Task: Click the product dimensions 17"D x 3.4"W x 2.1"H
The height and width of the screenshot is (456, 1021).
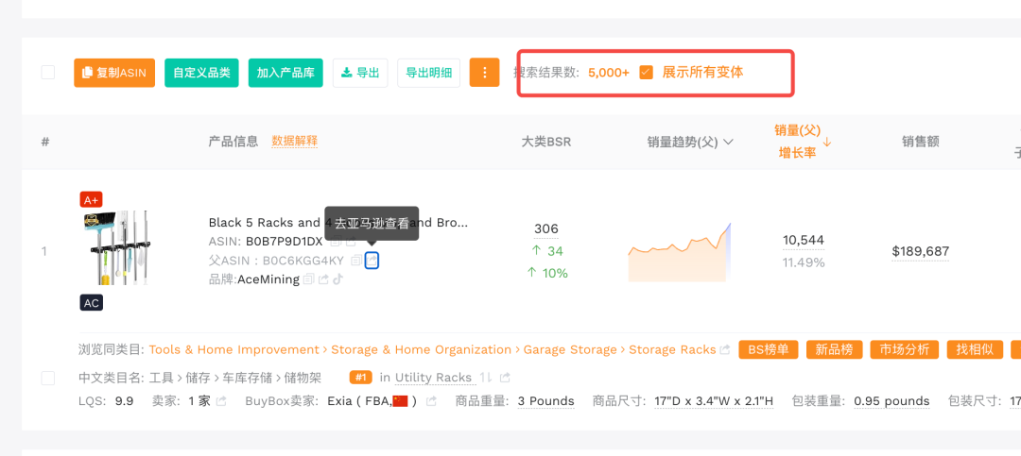Action: [714, 401]
